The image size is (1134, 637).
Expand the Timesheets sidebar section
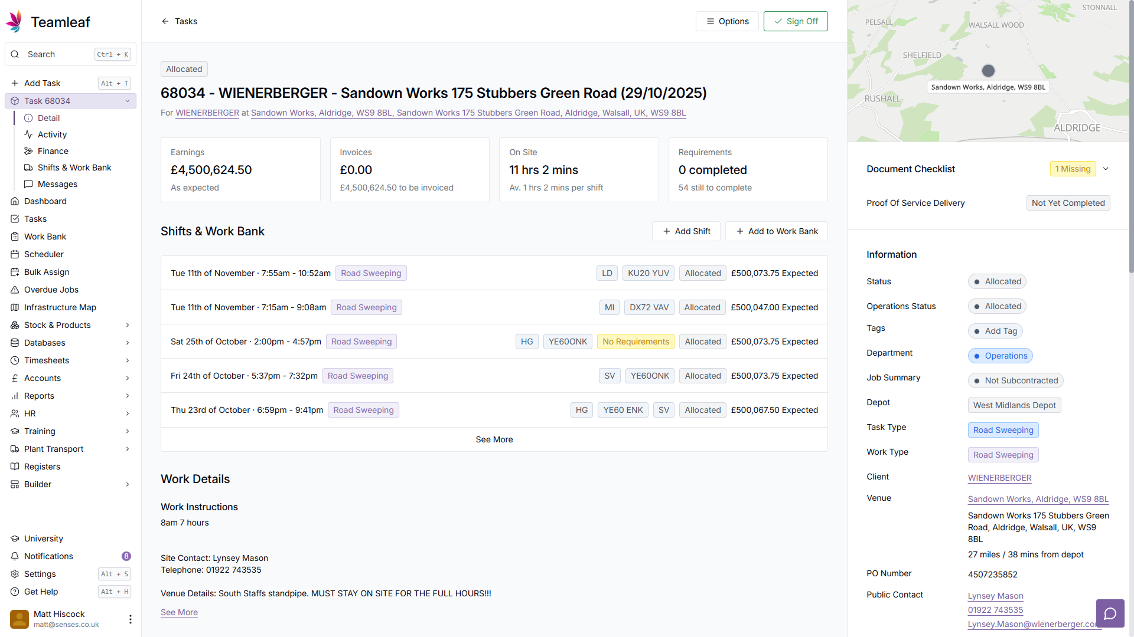pyautogui.click(x=128, y=360)
